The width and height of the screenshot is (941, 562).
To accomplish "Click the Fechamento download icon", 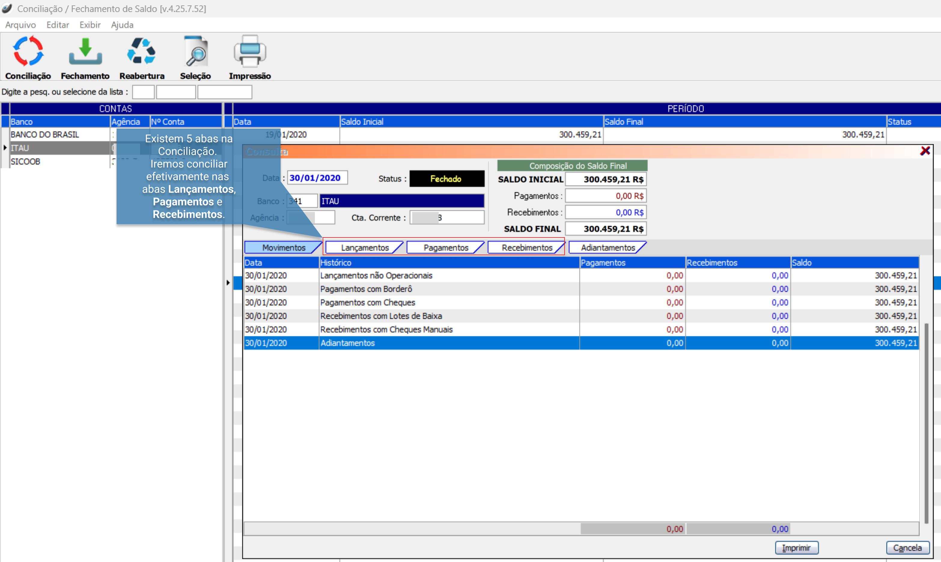I will point(85,52).
